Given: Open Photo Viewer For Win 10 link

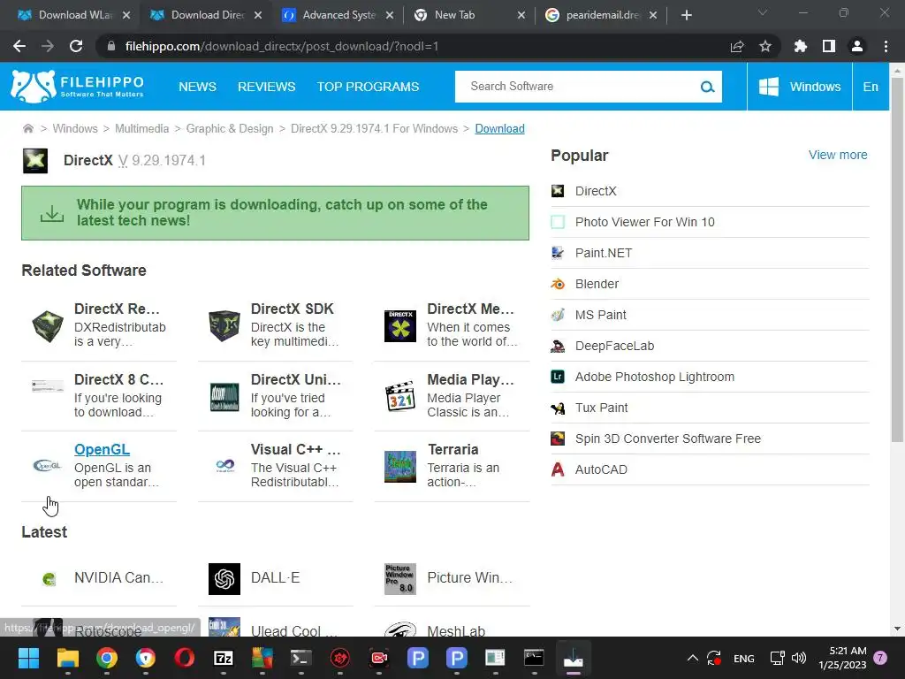Looking at the screenshot, I should 644,222.
